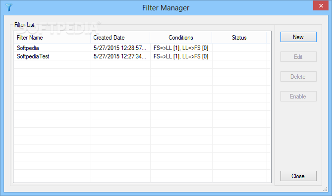Click the empty Status cell of Softpedia row

pos(239,48)
